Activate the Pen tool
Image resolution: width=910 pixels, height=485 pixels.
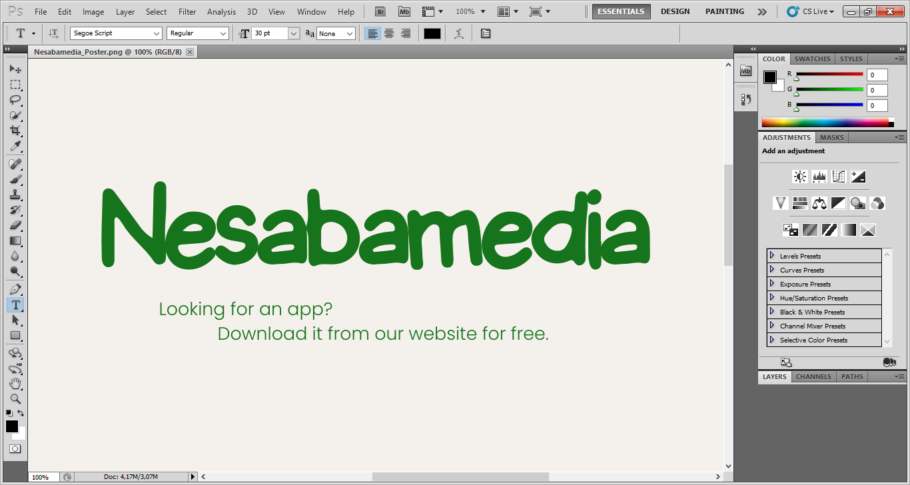[15, 289]
